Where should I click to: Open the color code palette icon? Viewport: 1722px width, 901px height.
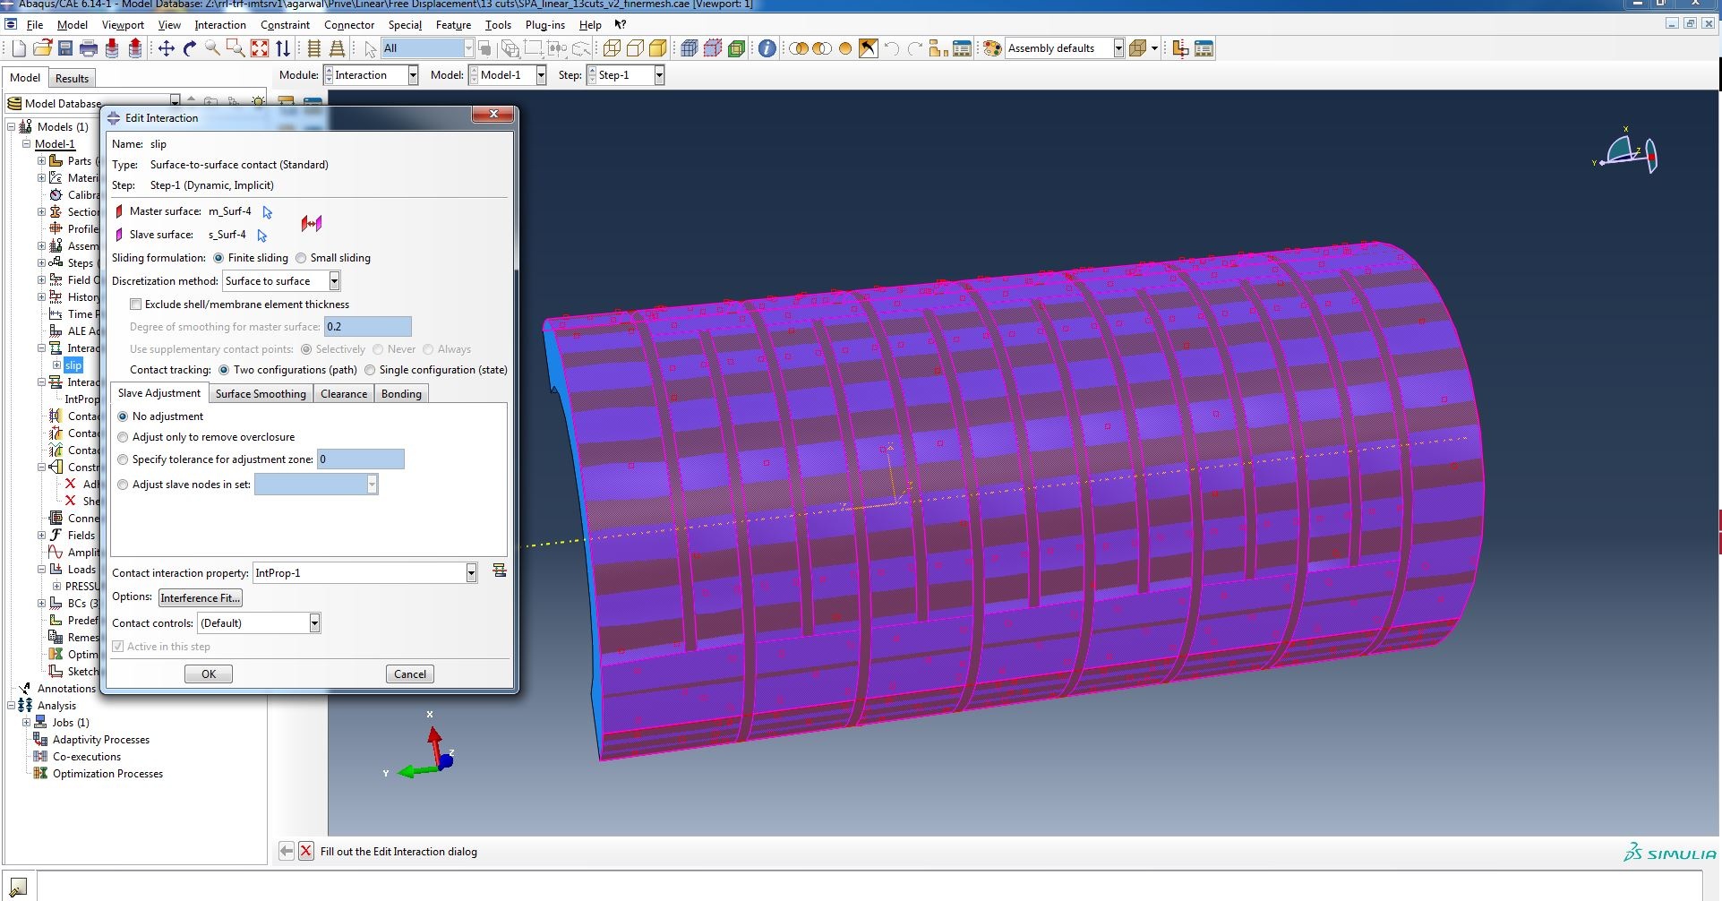(x=992, y=48)
